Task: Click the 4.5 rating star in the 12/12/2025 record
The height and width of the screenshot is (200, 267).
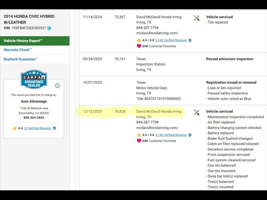Action: 139,135
